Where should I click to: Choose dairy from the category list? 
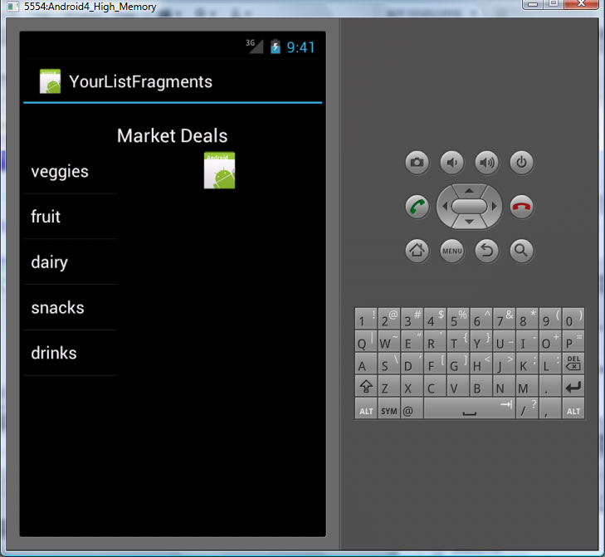pos(50,262)
